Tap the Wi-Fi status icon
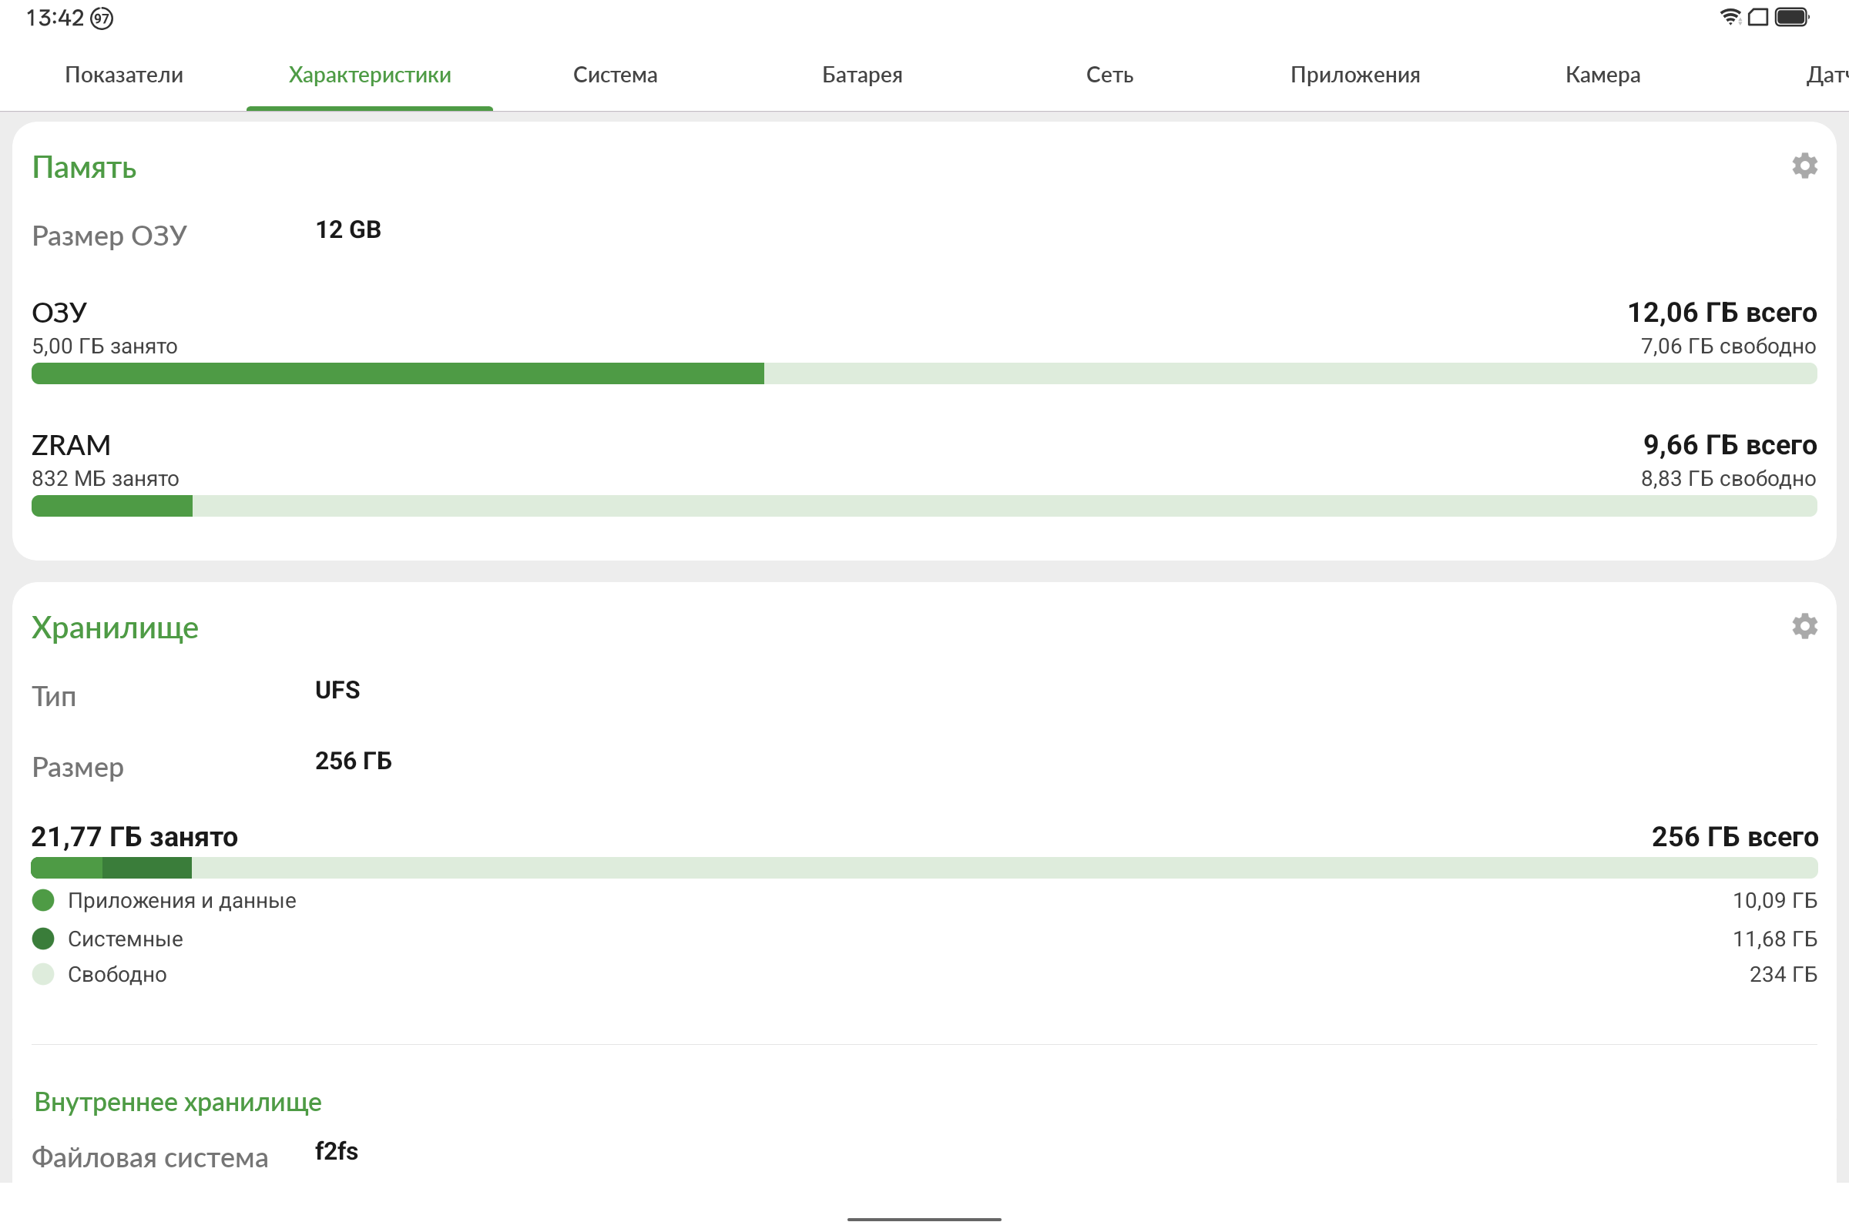1849x1232 pixels. click(x=1730, y=17)
